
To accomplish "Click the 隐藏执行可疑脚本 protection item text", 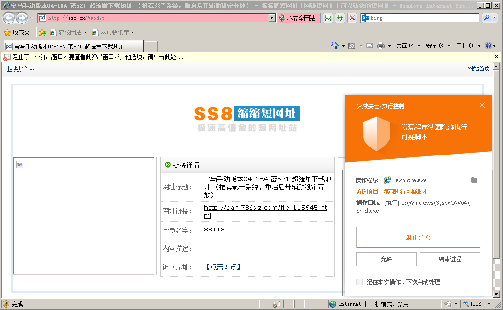I will [405, 192].
